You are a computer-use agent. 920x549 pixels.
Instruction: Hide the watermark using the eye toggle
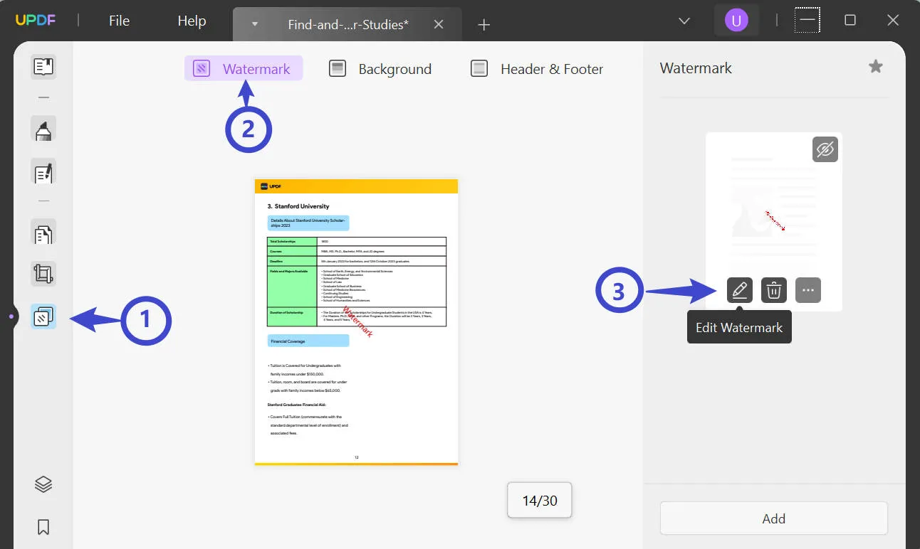(x=825, y=149)
